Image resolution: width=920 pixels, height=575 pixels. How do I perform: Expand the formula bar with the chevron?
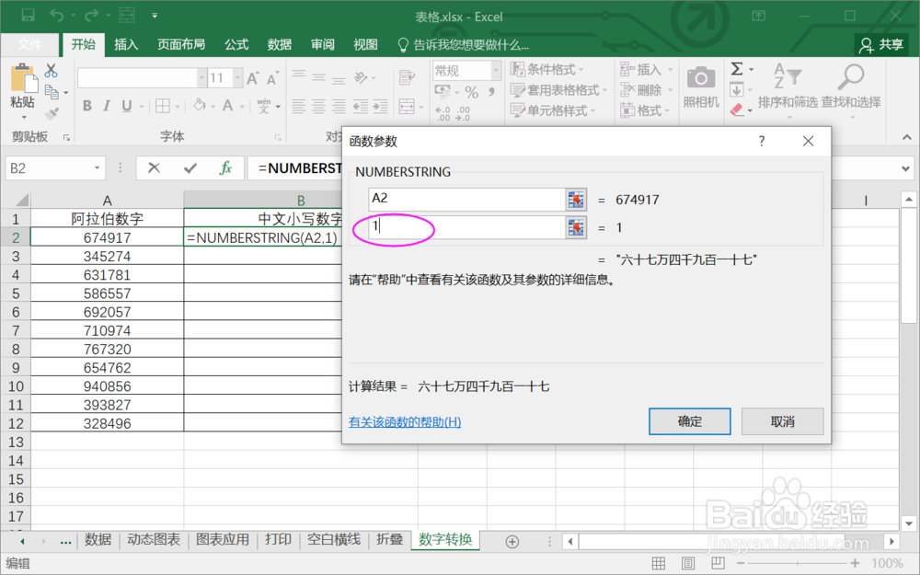[x=906, y=168]
